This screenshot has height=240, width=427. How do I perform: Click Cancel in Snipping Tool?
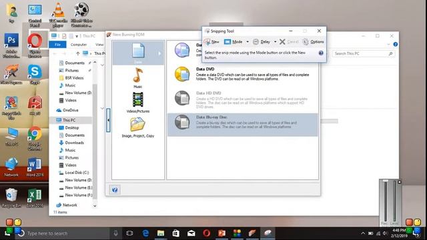click(x=289, y=41)
